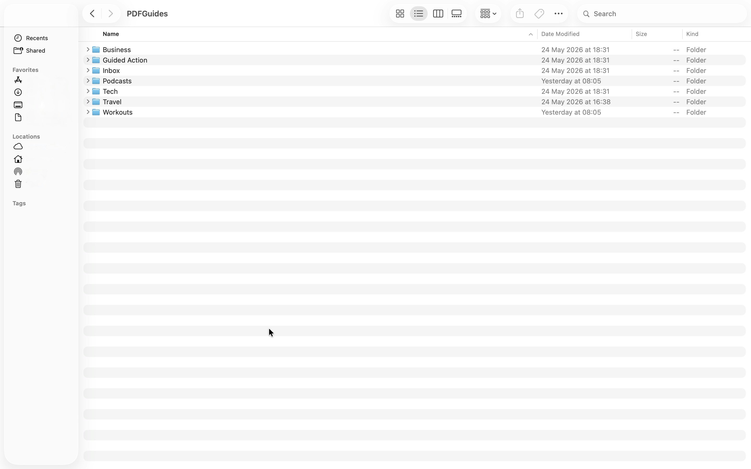751x469 pixels.
Task: Sort by Size column header
Action: tap(641, 34)
